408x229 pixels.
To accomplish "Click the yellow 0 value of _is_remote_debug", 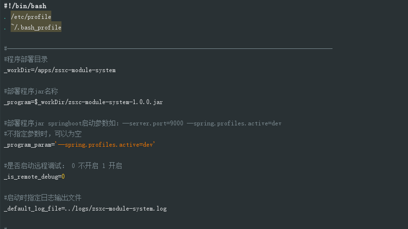I will [x=63, y=177].
